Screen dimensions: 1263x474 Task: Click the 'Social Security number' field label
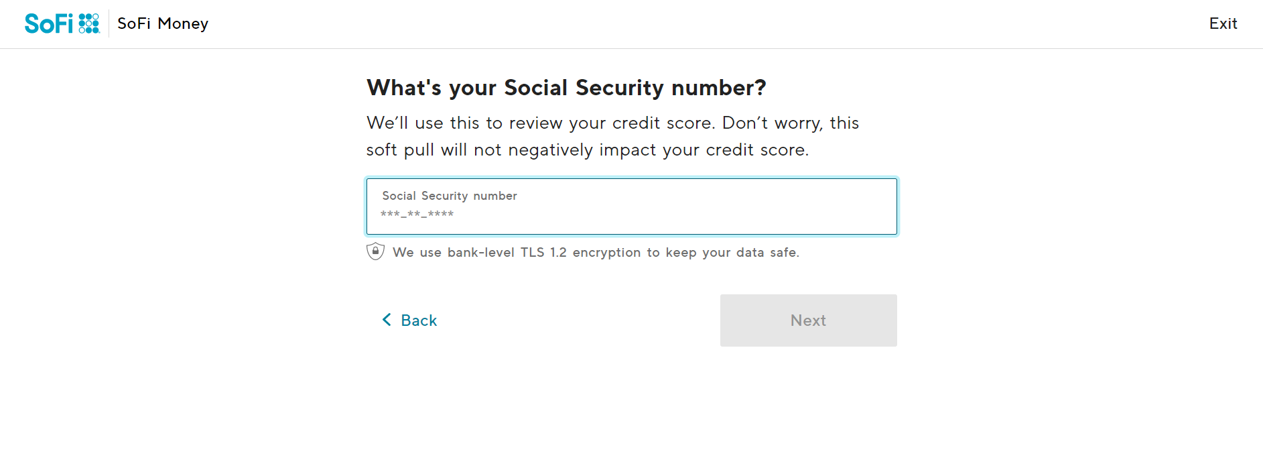(450, 196)
